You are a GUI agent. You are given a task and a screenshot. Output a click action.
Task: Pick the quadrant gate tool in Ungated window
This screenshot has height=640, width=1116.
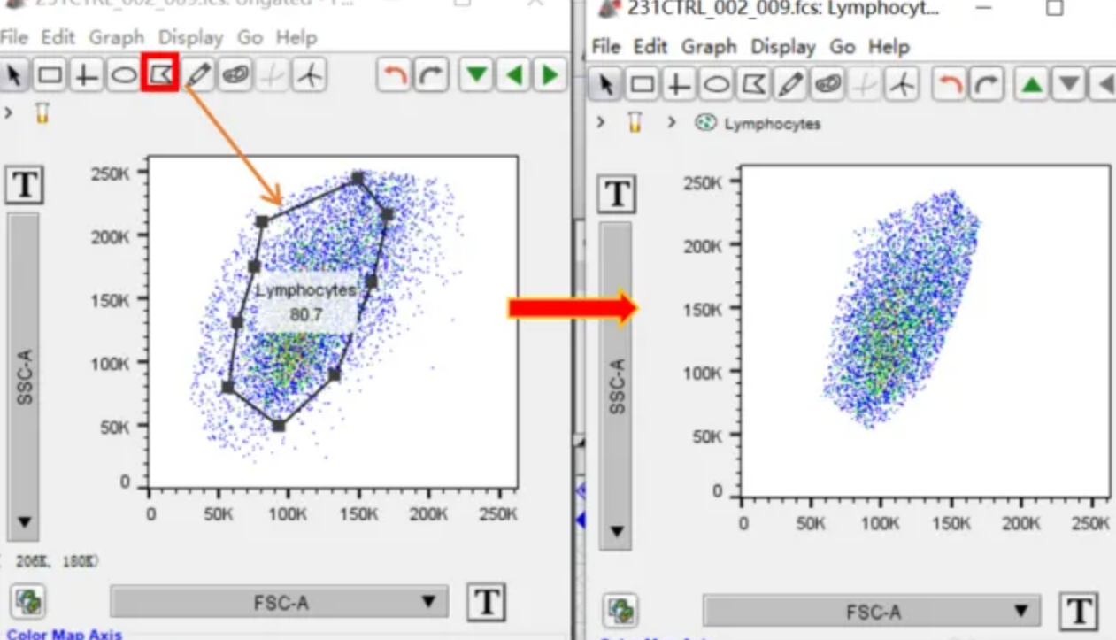(86, 75)
